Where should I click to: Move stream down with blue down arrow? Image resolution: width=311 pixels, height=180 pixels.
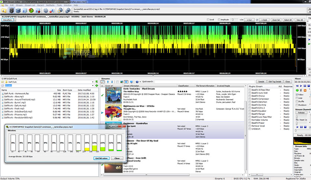click(112, 82)
